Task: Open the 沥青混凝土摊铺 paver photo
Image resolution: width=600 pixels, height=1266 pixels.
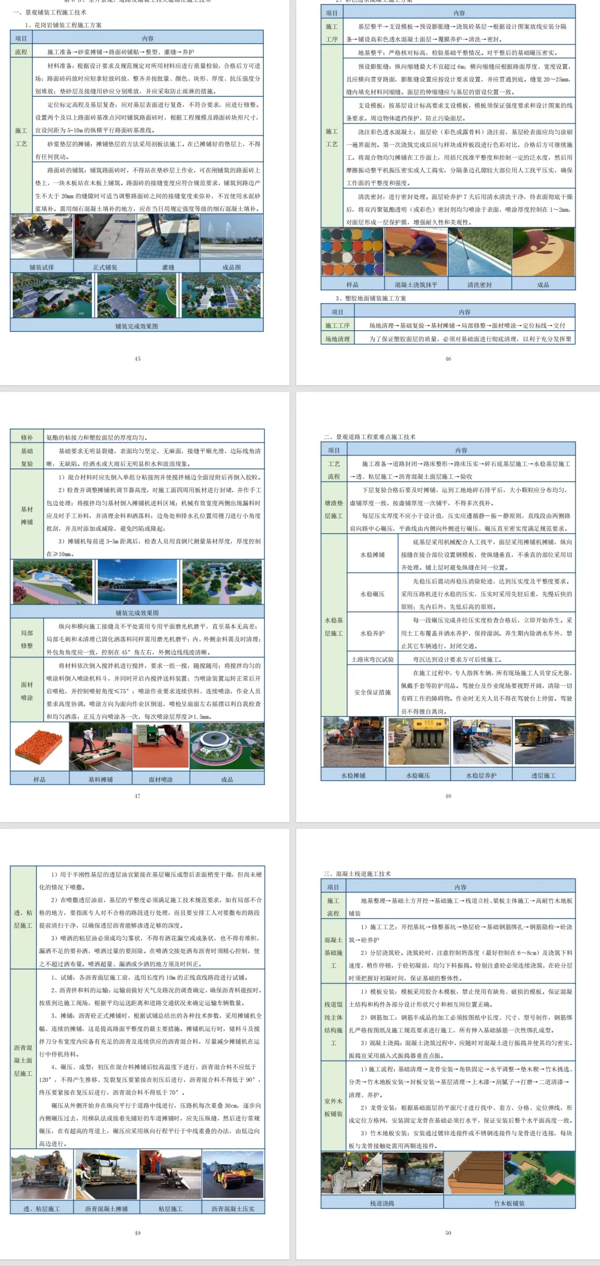Action: tap(106, 1174)
